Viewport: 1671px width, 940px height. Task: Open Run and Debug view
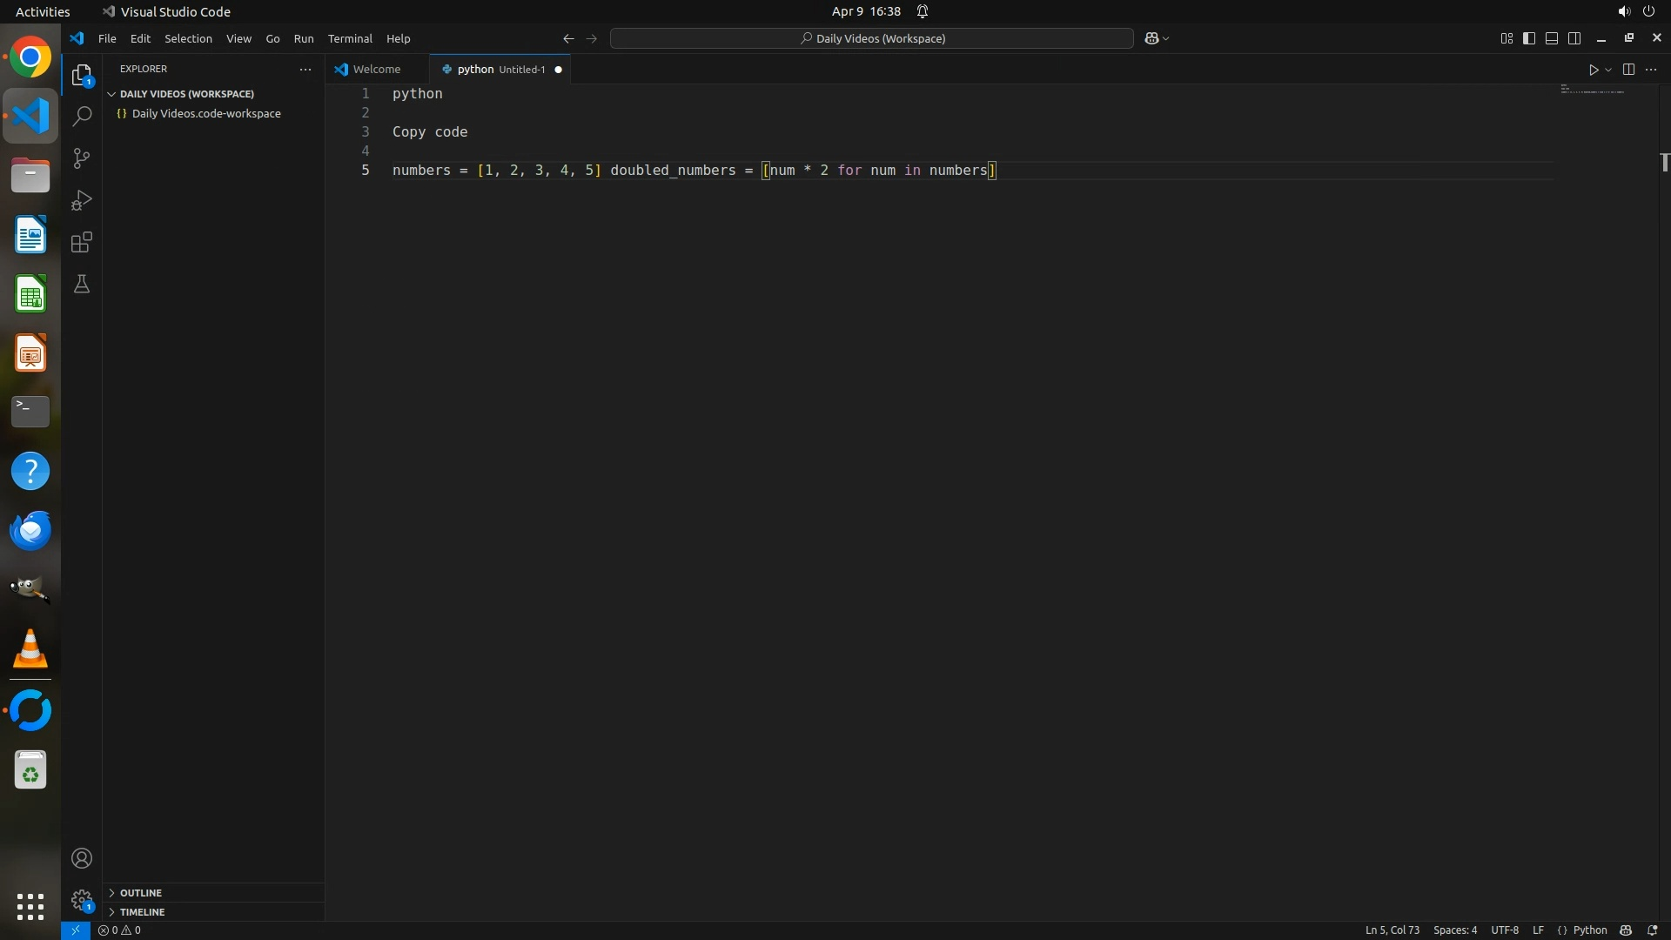(x=82, y=200)
